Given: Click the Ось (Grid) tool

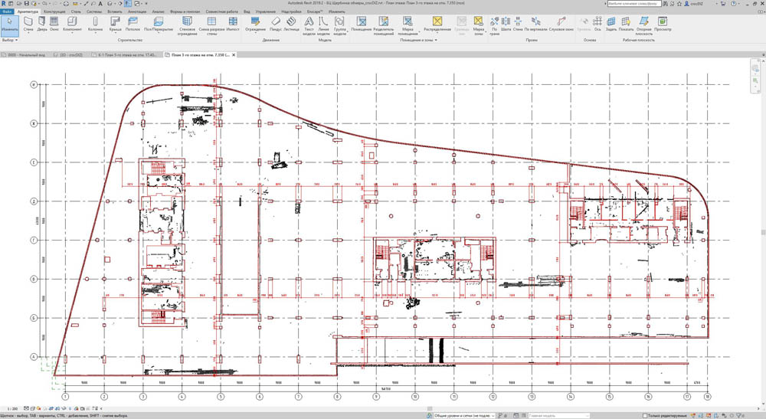Looking at the screenshot, I should coord(597,25).
